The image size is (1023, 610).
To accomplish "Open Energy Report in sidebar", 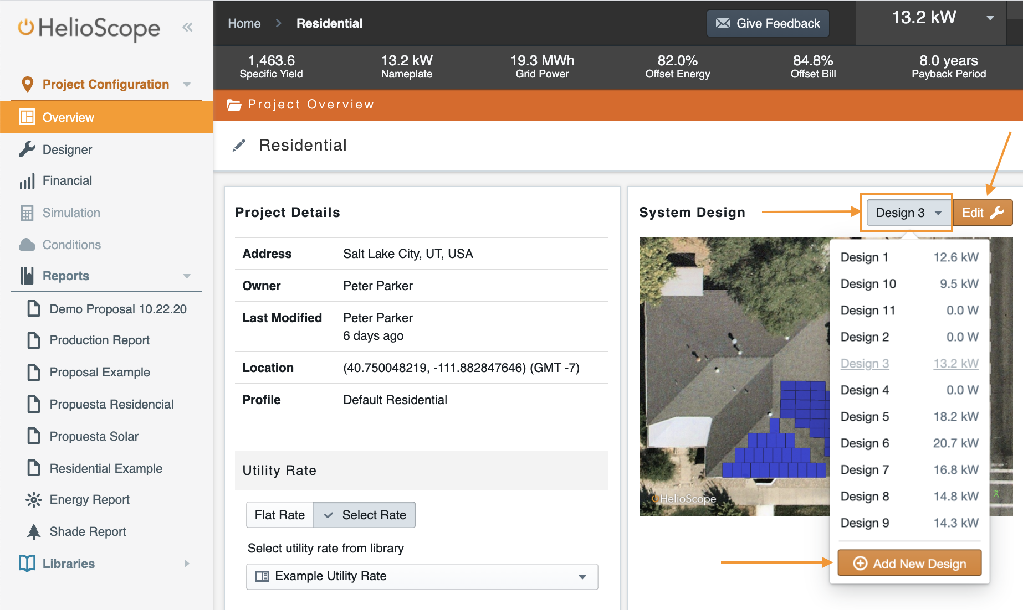I will click(x=89, y=500).
